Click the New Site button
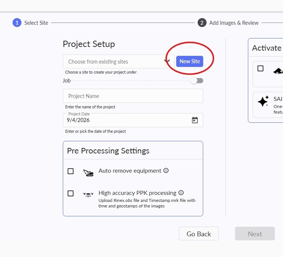The width and height of the screenshot is (283, 257). click(190, 61)
